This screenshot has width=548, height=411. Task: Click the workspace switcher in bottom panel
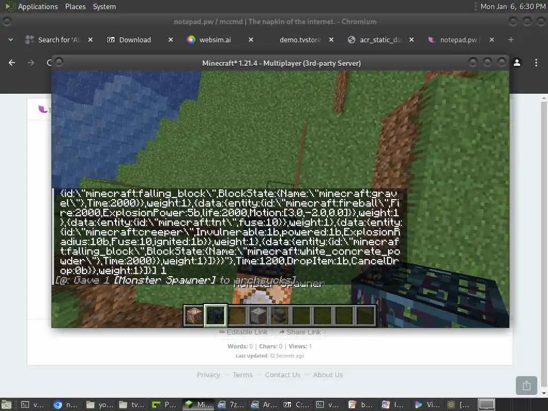point(486,405)
